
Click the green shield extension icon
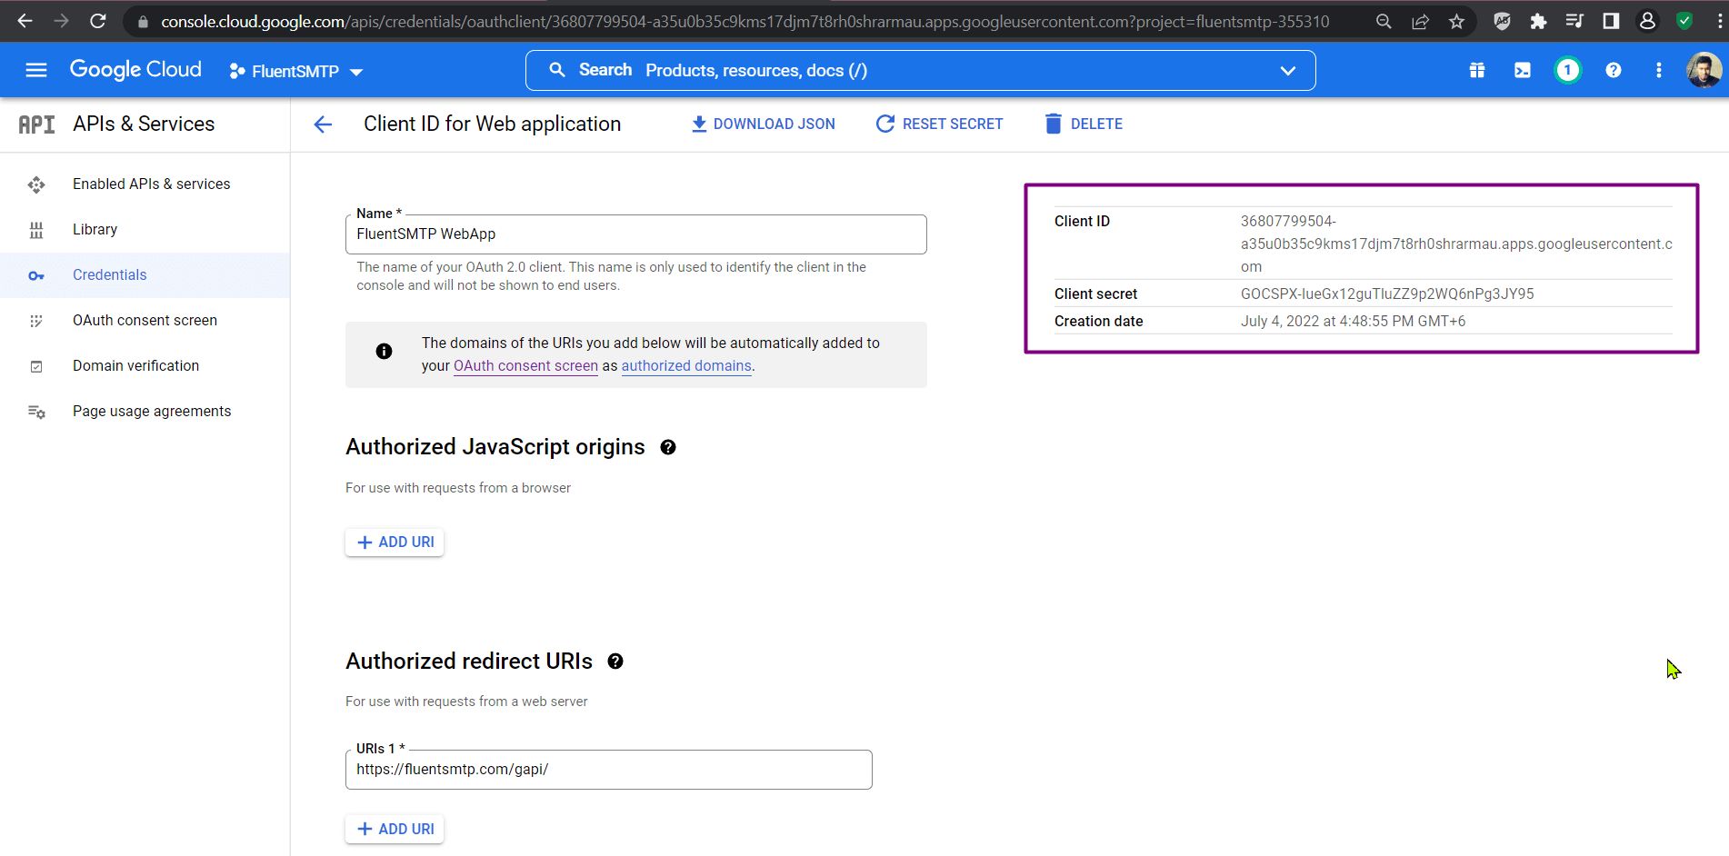coord(1684,22)
